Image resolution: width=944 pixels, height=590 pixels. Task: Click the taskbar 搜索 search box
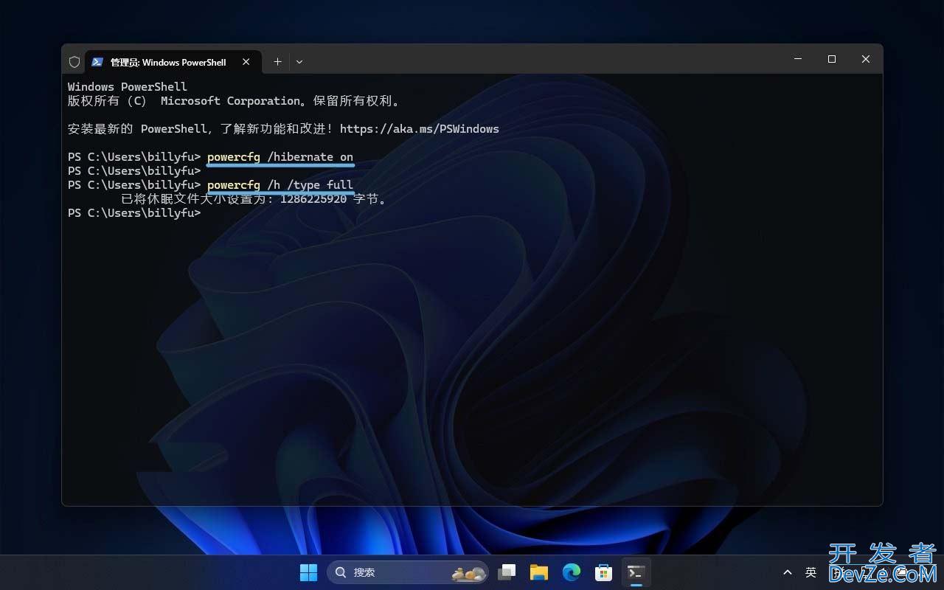click(x=408, y=572)
